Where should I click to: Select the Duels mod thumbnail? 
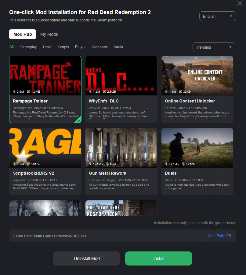pos(197,148)
